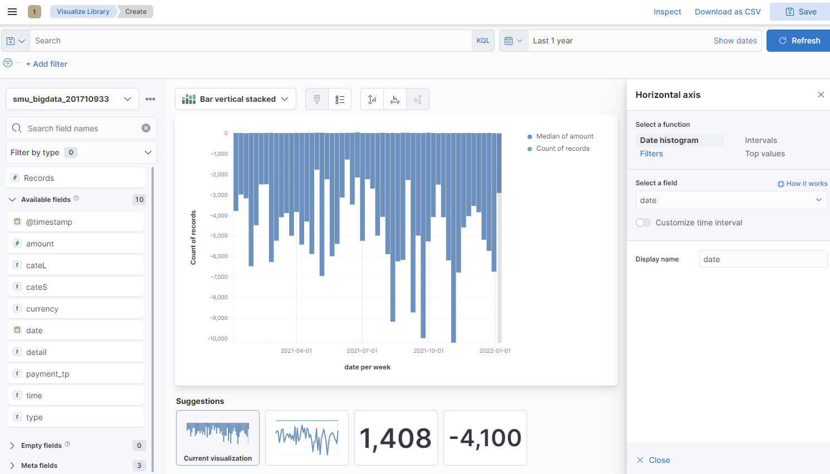Open index pattern options ellipsis
The image size is (830, 474).
point(150,99)
